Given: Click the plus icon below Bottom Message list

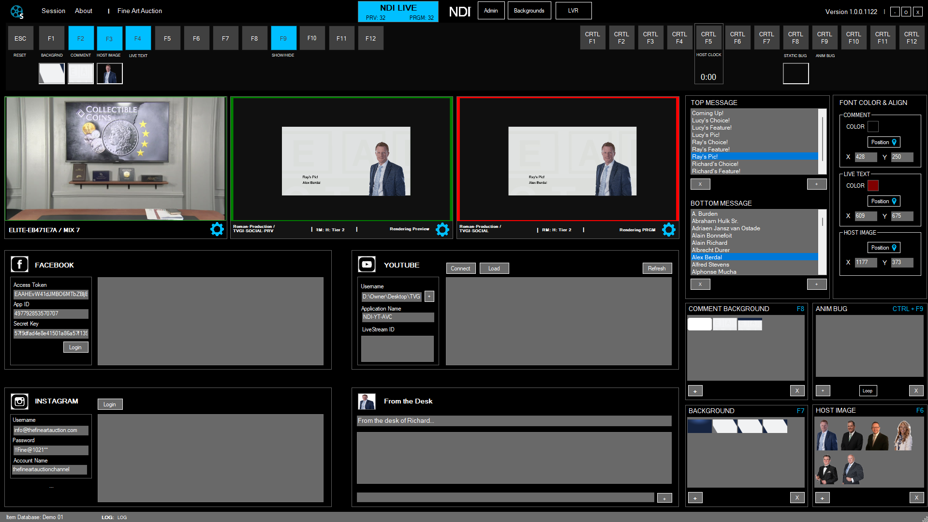Looking at the screenshot, I should (x=816, y=284).
